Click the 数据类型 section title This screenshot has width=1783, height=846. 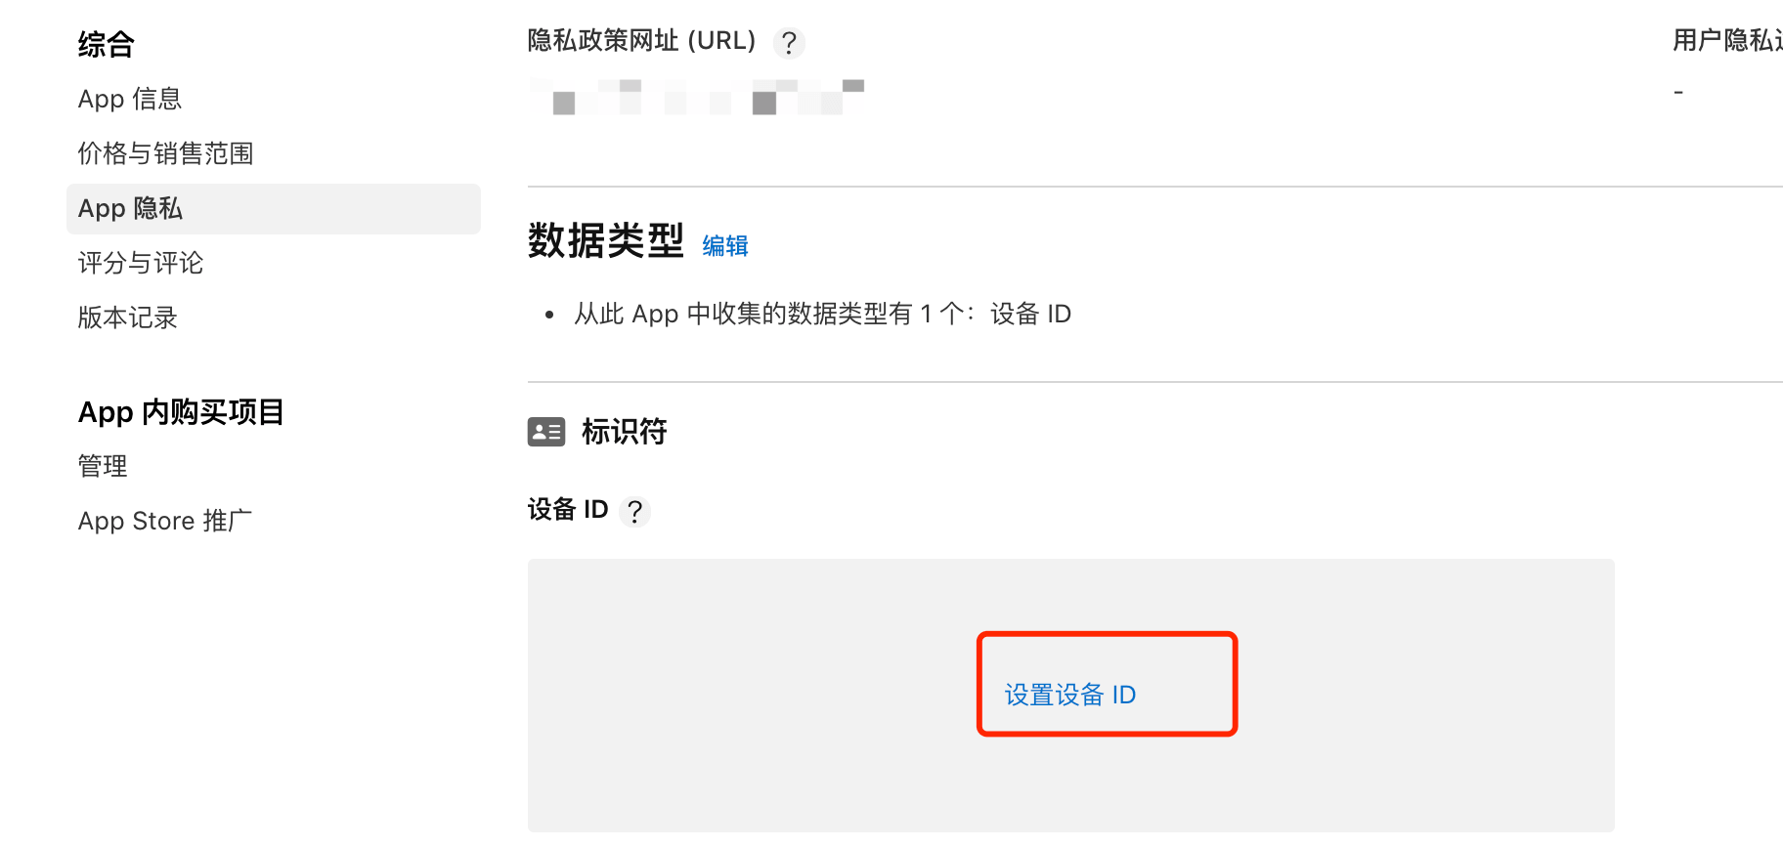point(605,243)
